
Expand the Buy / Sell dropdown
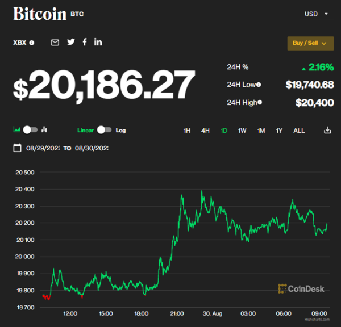coord(310,43)
